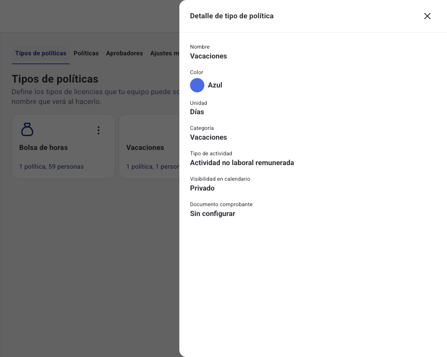Click the color name 'Azul'
Screen dimensions: 447x357
[215, 85]
